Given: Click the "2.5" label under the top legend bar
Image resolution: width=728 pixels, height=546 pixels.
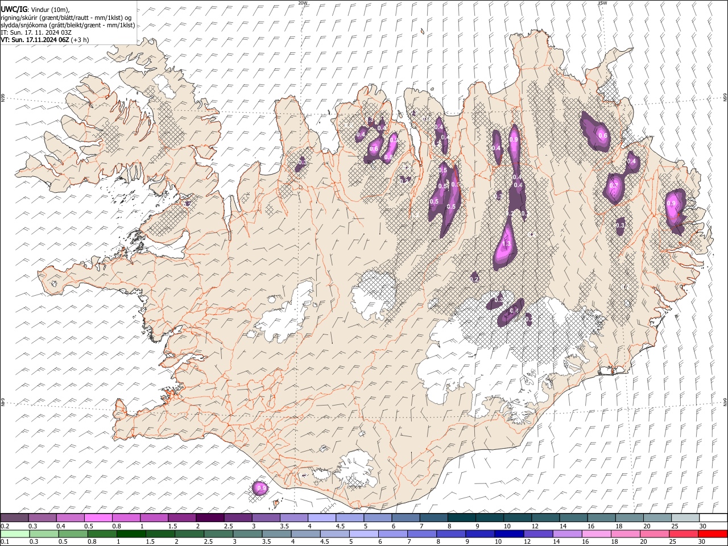Looking at the screenshot, I should (x=228, y=526).
